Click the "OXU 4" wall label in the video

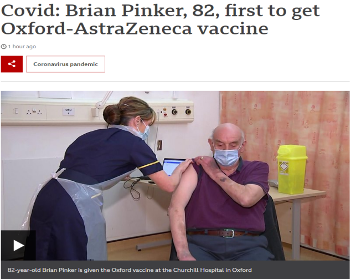pos(68,111)
